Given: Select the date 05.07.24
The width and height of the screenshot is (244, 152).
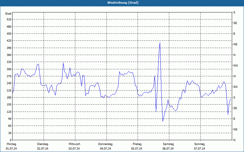Looking at the screenshot, I should 137,149.
